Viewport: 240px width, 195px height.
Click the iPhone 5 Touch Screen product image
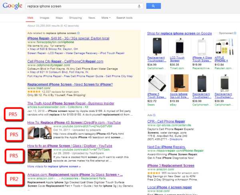point(157,83)
